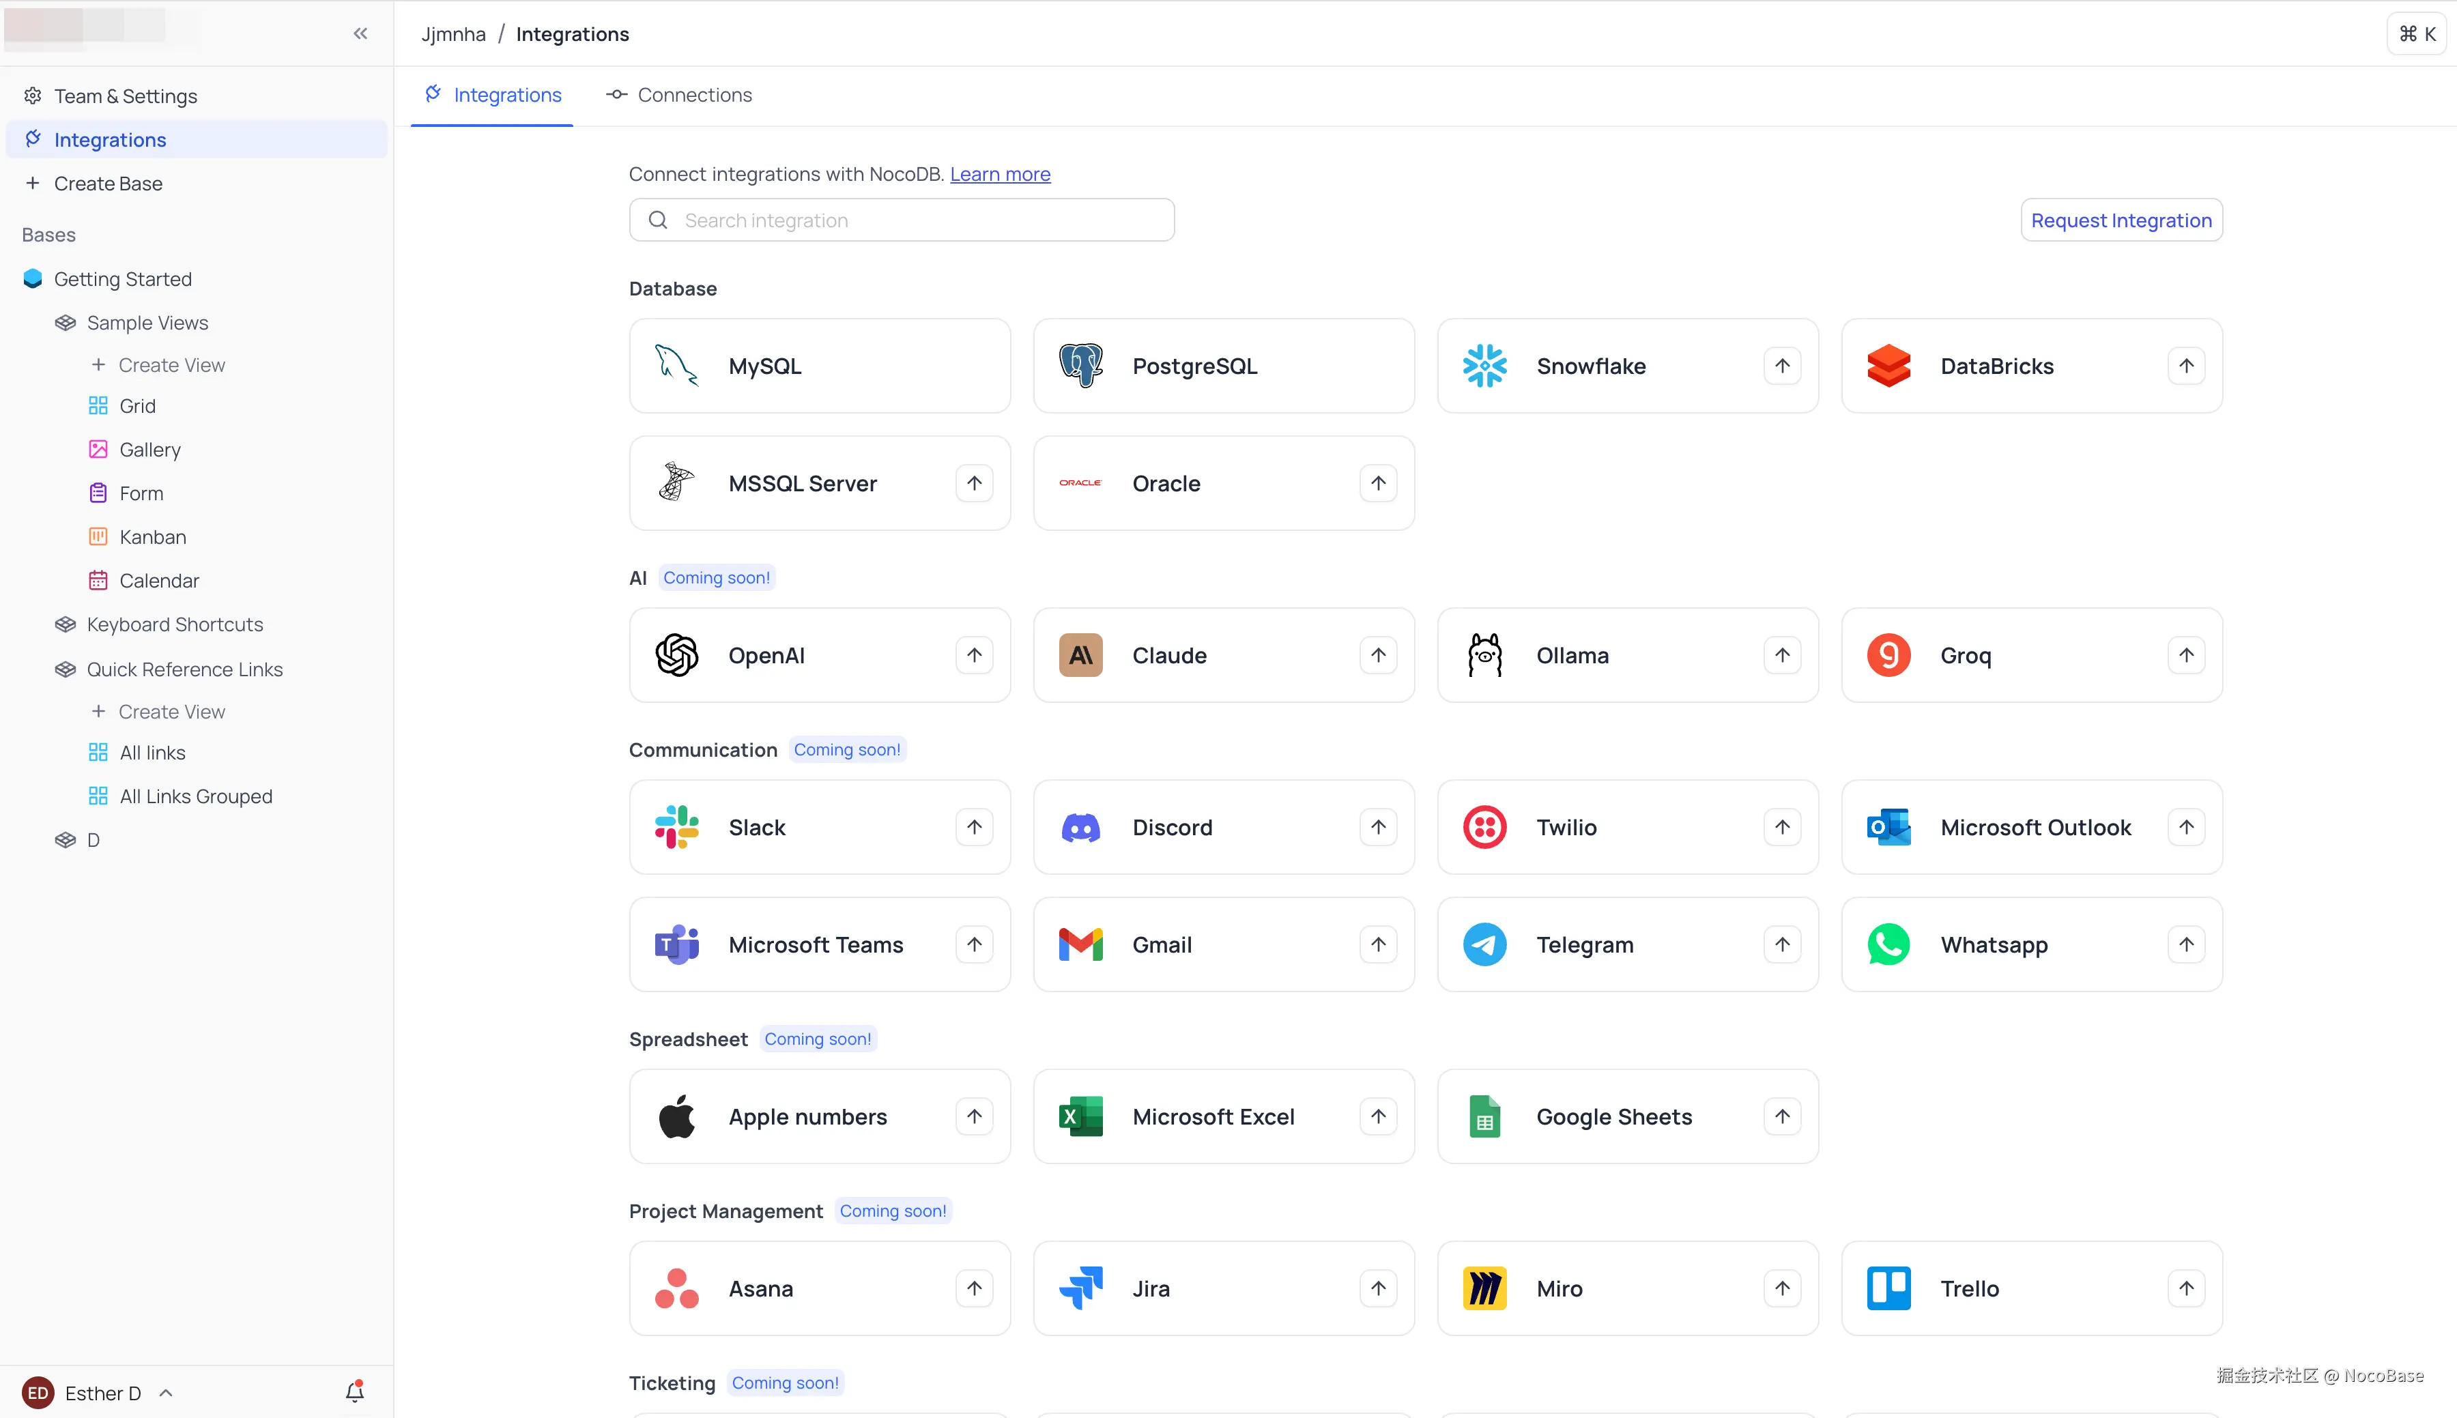The width and height of the screenshot is (2457, 1418).
Task: Collapse the Getting Started base tree
Action: tap(32, 278)
